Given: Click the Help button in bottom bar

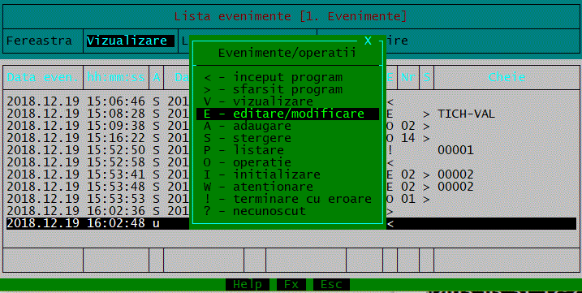Looking at the screenshot, I should pos(248,284).
